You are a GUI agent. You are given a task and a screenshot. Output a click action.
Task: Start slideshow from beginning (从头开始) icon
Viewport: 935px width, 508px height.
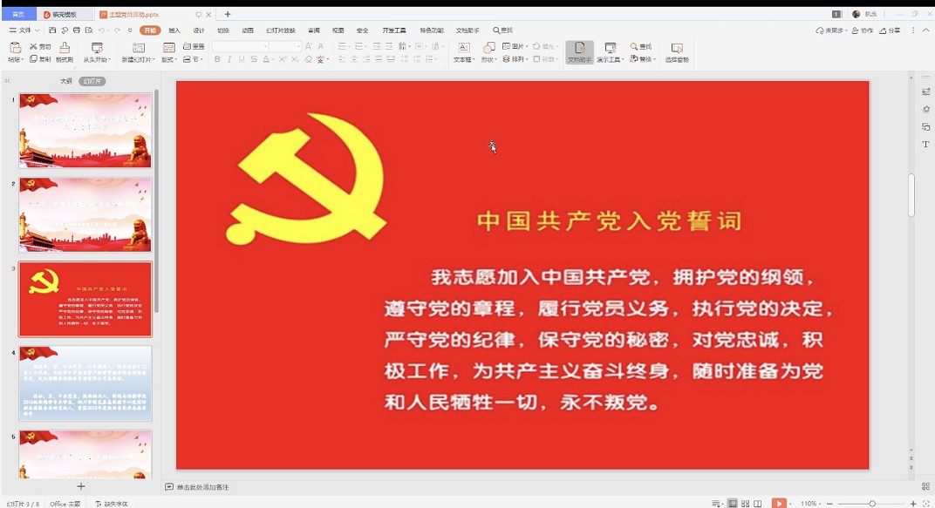(97, 48)
